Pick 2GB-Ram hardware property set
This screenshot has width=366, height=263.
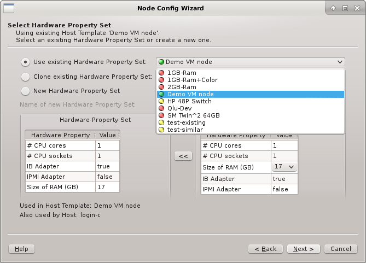251,87
